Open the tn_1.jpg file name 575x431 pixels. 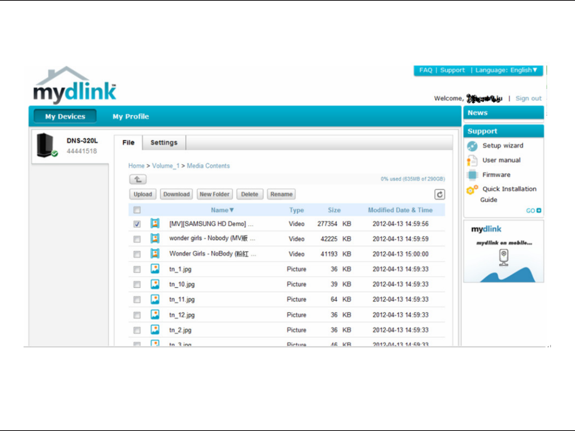180,269
